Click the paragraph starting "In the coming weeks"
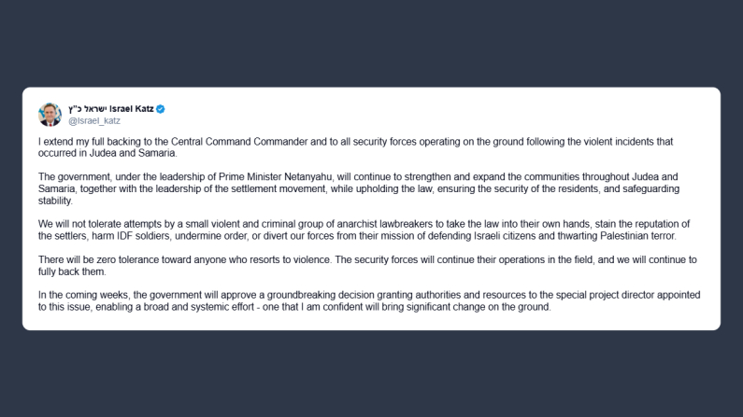Screen dimensions: 743x417 (355, 300)
